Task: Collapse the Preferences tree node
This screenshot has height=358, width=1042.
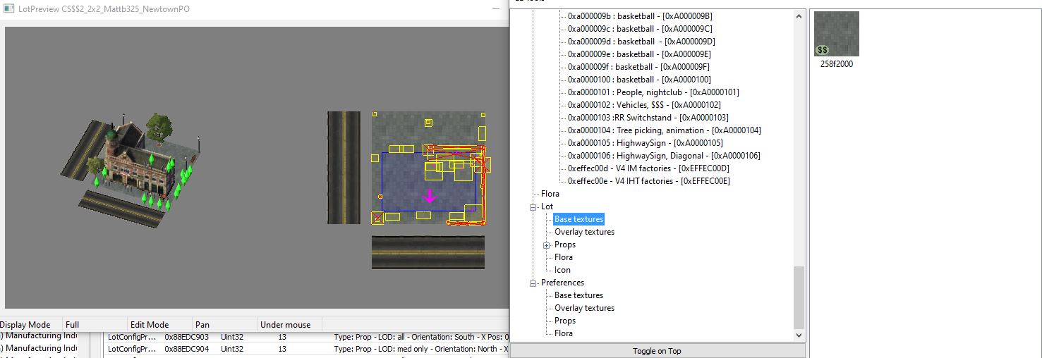Action: 533,283
